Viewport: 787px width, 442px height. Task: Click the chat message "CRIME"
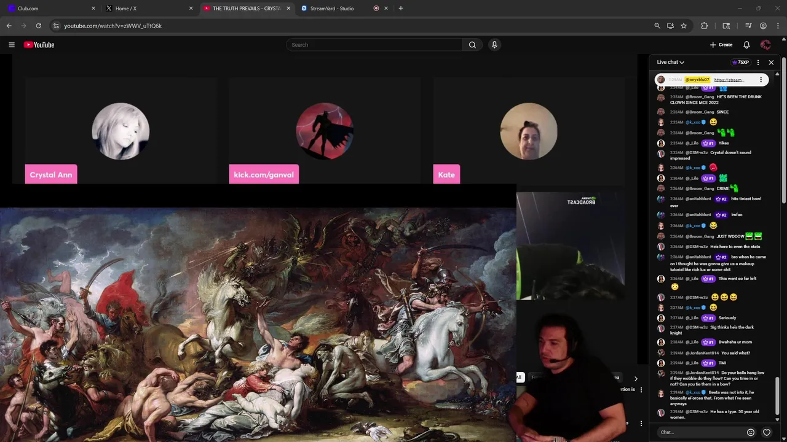(723, 188)
